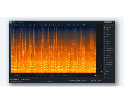This screenshot has width=124, height=104.
Task: Rewind to the start of the file
Action: tap(23, 79)
